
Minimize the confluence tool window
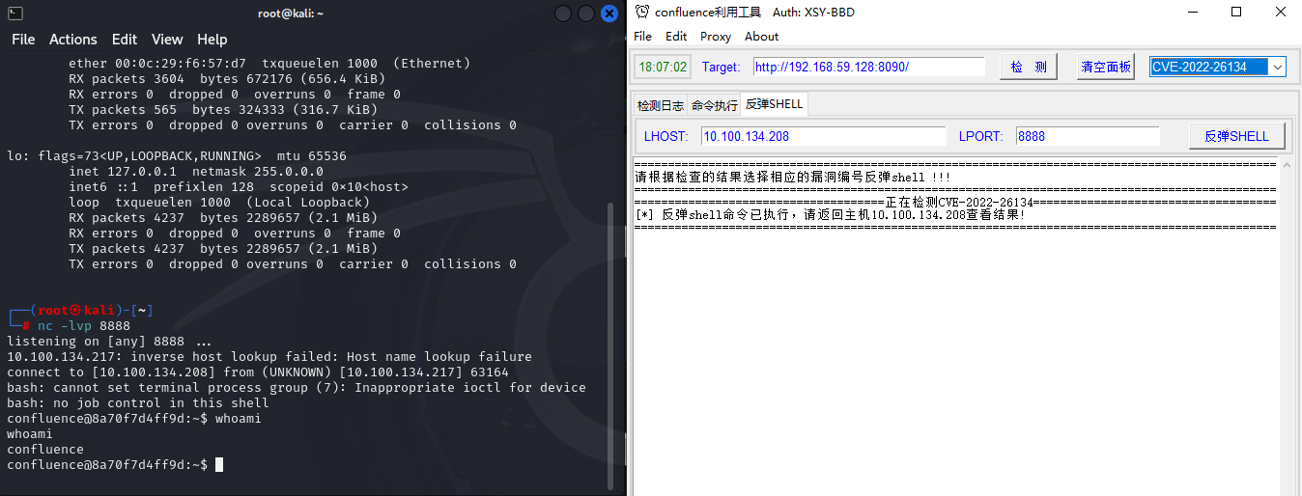tap(1193, 12)
